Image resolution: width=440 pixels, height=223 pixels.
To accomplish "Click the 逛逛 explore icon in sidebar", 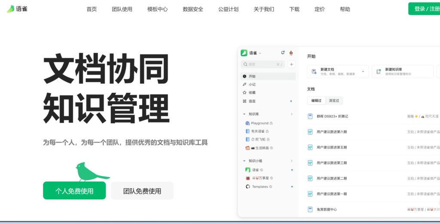I will pyautogui.click(x=245, y=101).
